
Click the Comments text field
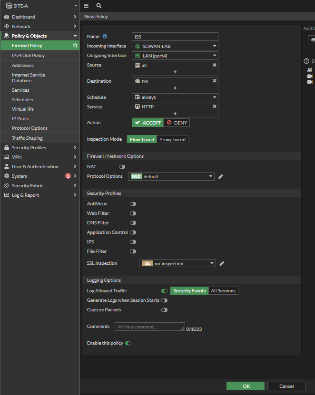(149, 327)
